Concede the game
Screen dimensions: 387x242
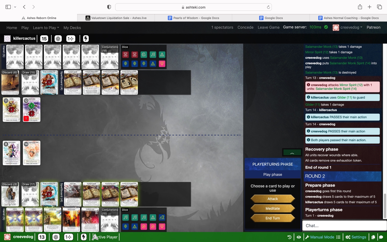(245, 27)
